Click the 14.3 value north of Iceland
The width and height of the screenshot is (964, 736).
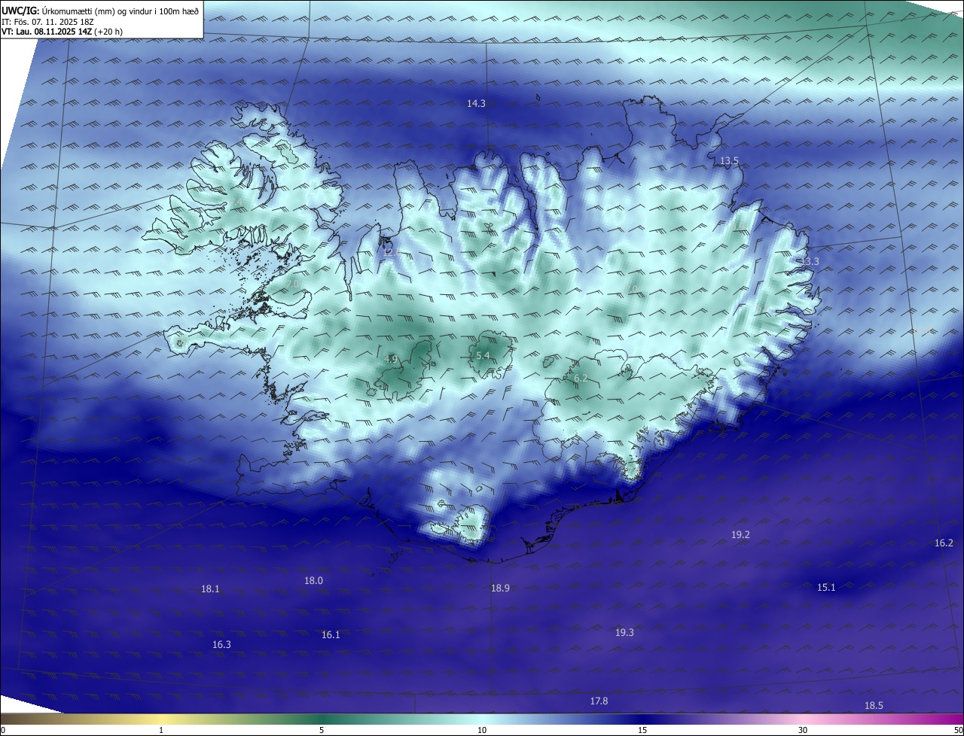pyautogui.click(x=476, y=104)
